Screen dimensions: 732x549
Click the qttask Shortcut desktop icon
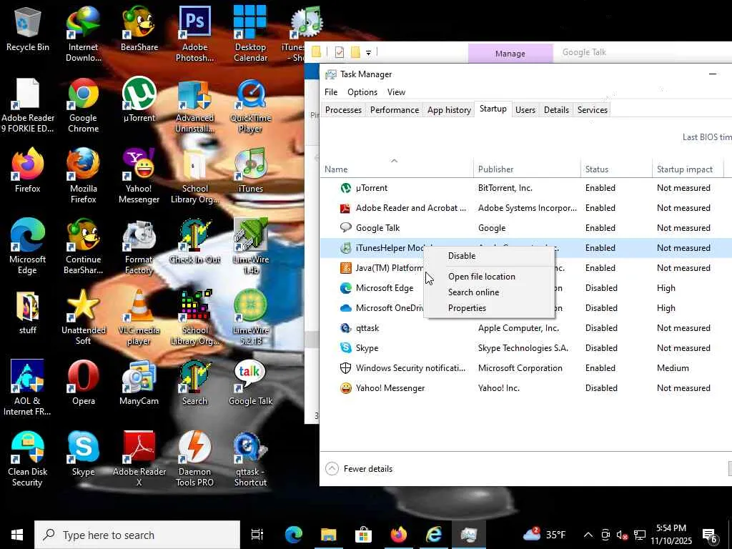pyautogui.click(x=250, y=458)
